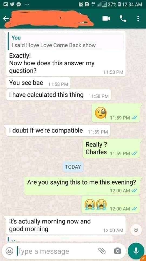Tap the crying emojis message
This screenshot has width=146, height=261.
pos(110,204)
